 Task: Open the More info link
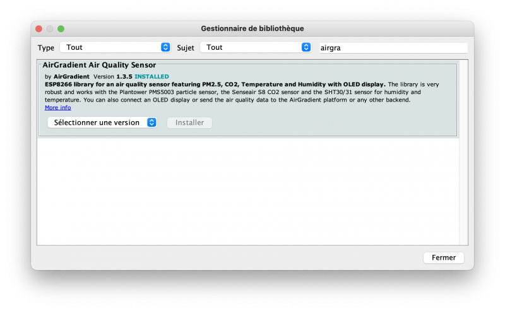(58, 108)
